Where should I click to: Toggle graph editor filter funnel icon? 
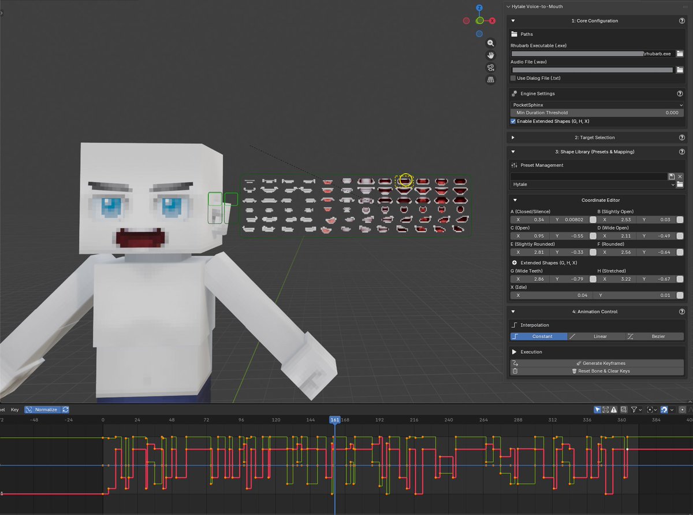coord(634,409)
